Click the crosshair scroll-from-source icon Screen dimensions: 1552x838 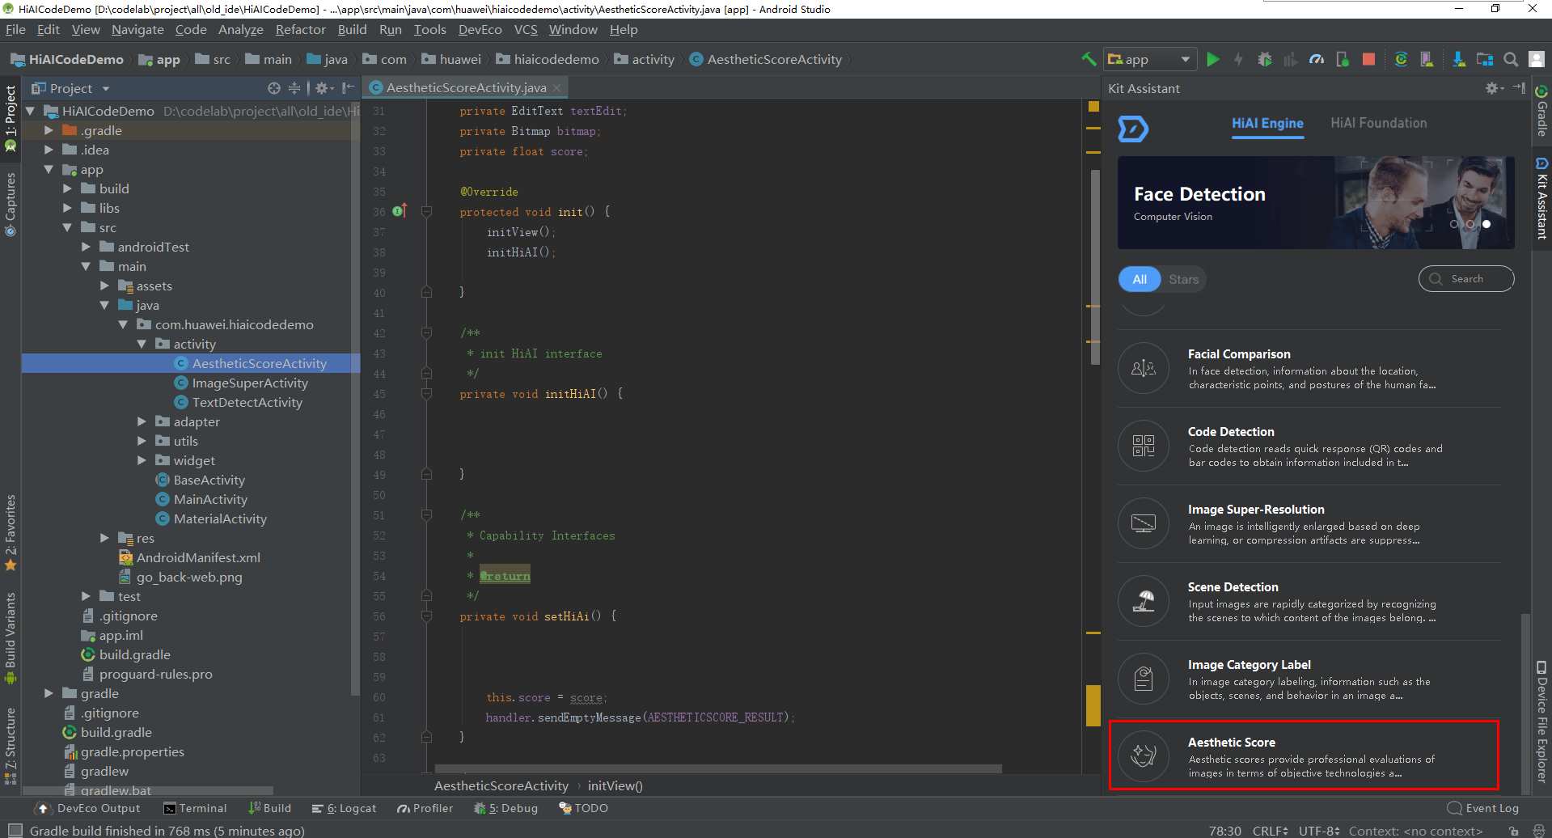[x=274, y=88]
